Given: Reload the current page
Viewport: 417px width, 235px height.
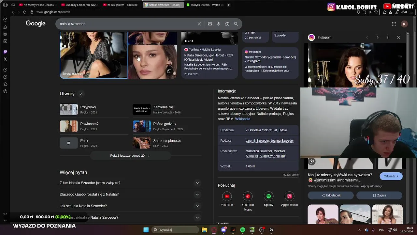Looking at the screenshot, I should pos(24,12).
